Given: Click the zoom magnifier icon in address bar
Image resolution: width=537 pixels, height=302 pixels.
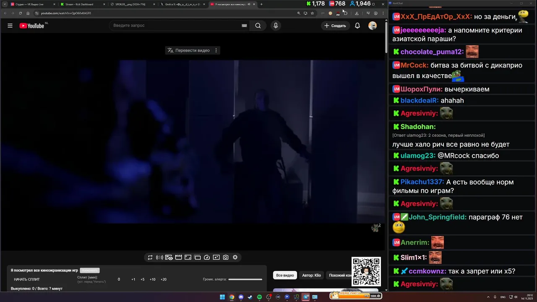Looking at the screenshot, I should click(299, 13).
